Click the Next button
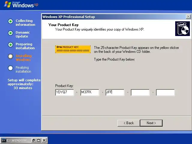 coord(151,123)
